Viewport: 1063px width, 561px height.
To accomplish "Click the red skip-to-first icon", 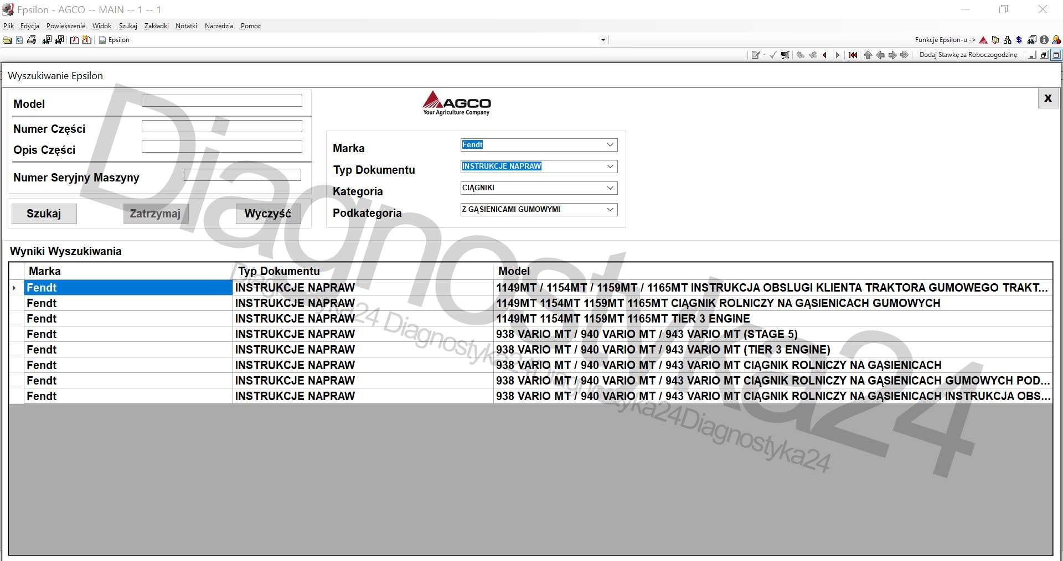I will click(853, 55).
